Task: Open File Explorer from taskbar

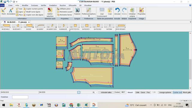Action: (x=11, y=105)
